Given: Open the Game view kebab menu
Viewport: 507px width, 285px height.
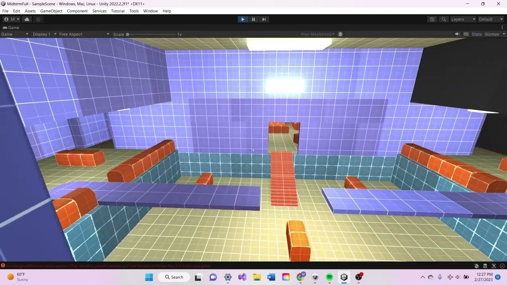Looking at the screenshot, I should tap(502, 27).
